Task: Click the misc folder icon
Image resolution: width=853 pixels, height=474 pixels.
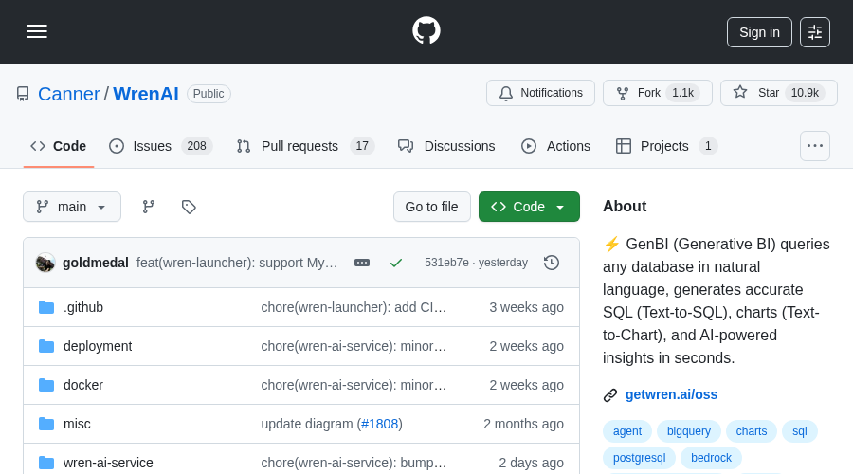Action: pos(46,424)
